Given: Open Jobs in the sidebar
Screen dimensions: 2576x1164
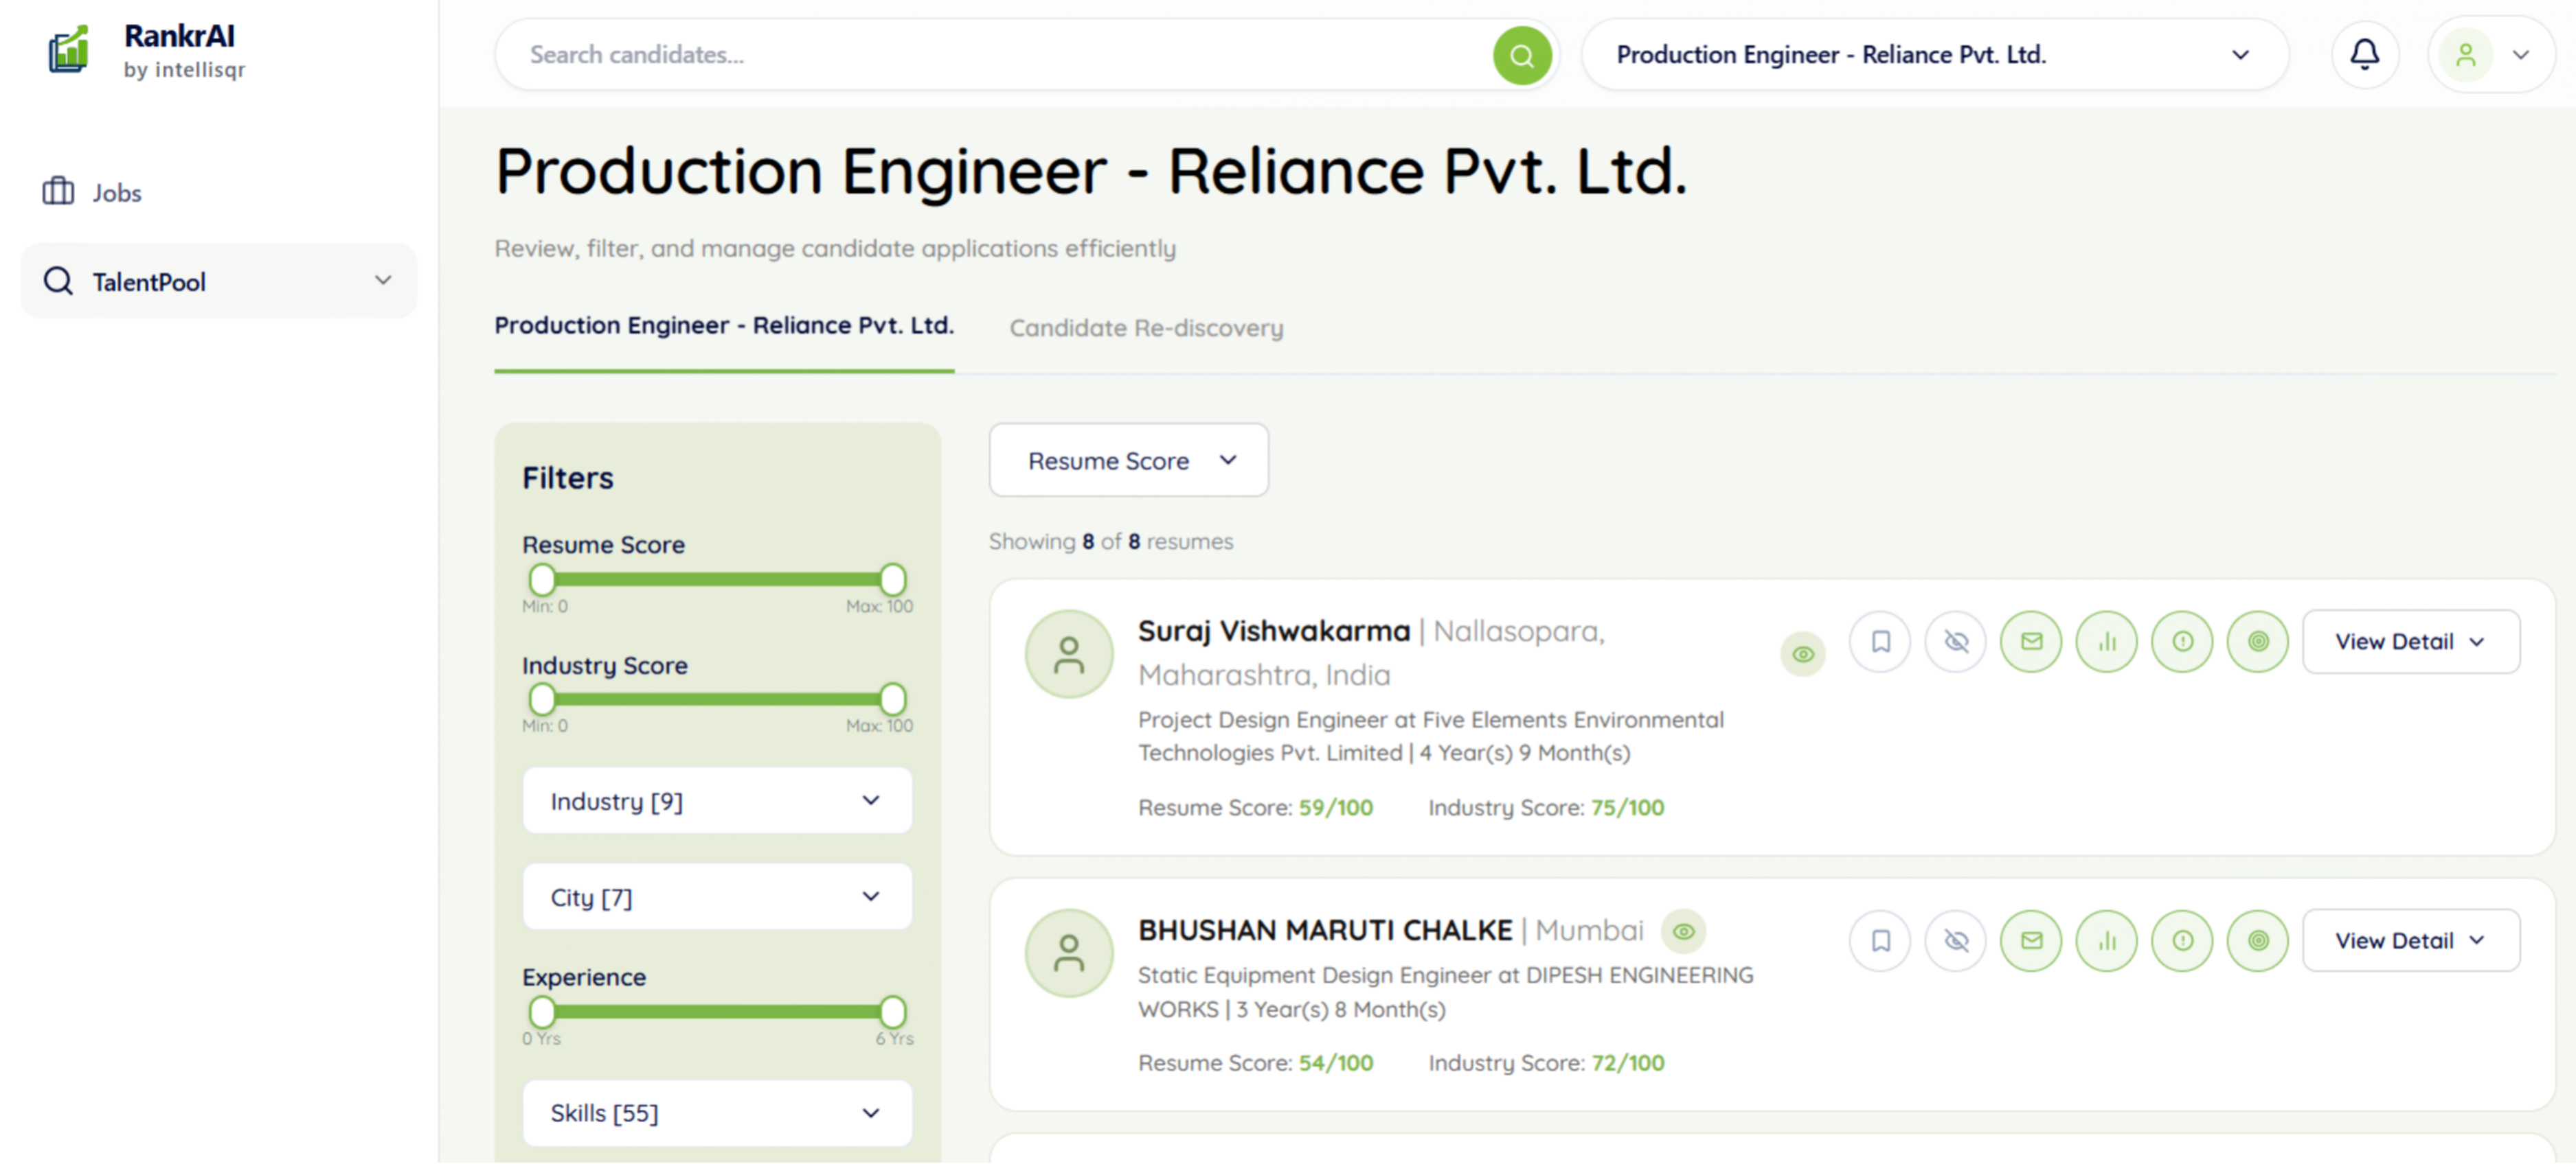Looking at the screenshot, I should coord(116,193).
